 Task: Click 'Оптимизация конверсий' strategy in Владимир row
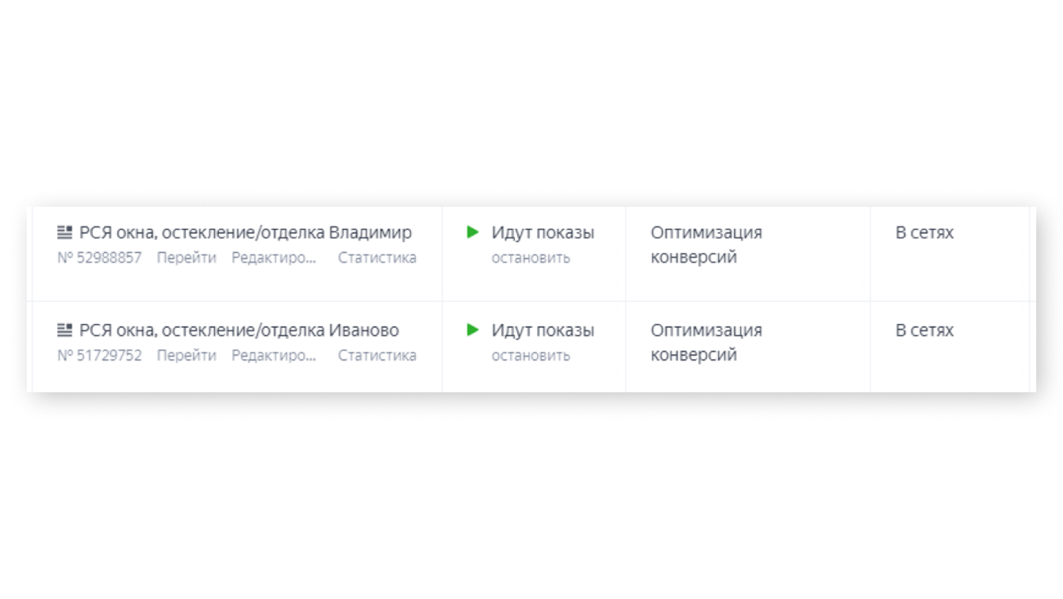click(706, 245)
